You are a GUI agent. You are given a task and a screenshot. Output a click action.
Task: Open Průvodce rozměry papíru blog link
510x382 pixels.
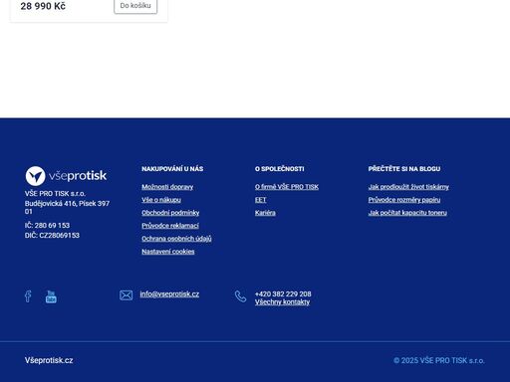tap(404, 200)
